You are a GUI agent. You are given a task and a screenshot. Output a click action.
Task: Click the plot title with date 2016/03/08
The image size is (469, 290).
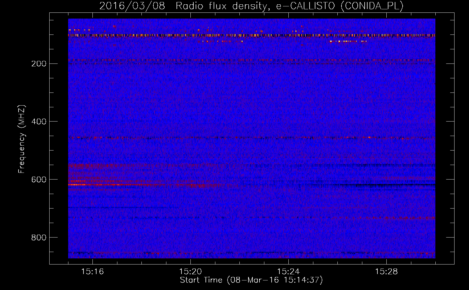(x=251, y=6)
